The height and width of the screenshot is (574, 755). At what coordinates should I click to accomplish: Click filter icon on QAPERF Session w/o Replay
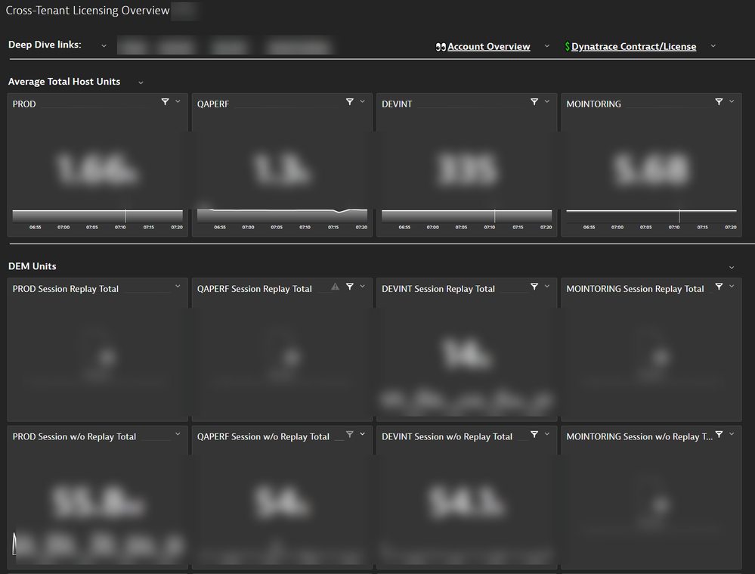coord(349,435)
